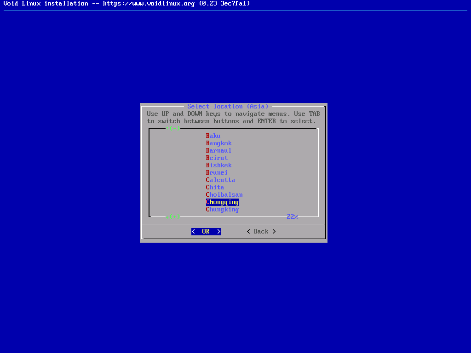The image size is (471, 353).
Task: Select Calcutta from the location list
Action: click(220, 180)
